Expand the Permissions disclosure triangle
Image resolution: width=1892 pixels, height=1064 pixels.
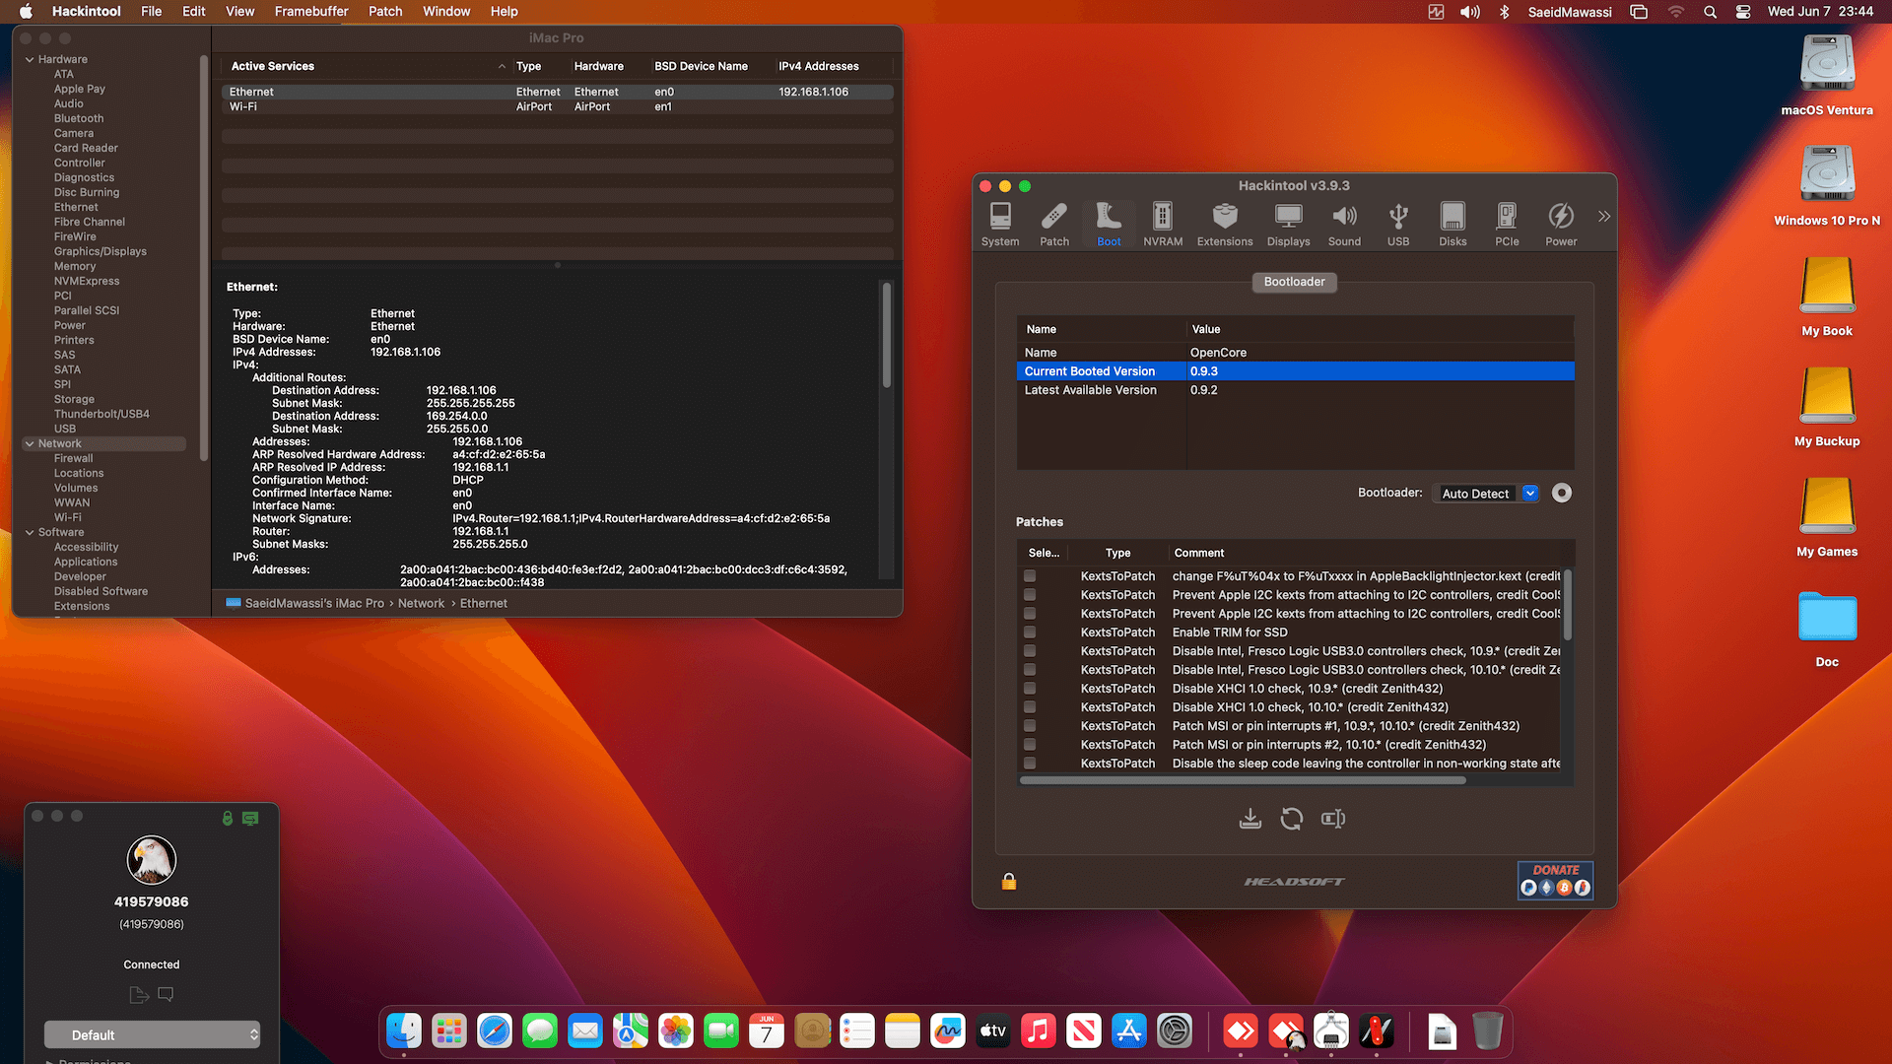tap(50, 1061)
